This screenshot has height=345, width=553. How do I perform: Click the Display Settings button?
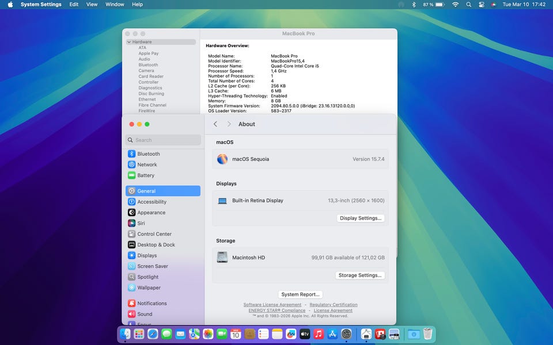[x=361, y=218]
